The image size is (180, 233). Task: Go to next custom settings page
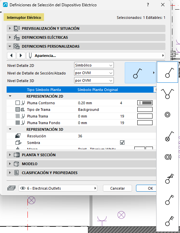coord(21,56)
